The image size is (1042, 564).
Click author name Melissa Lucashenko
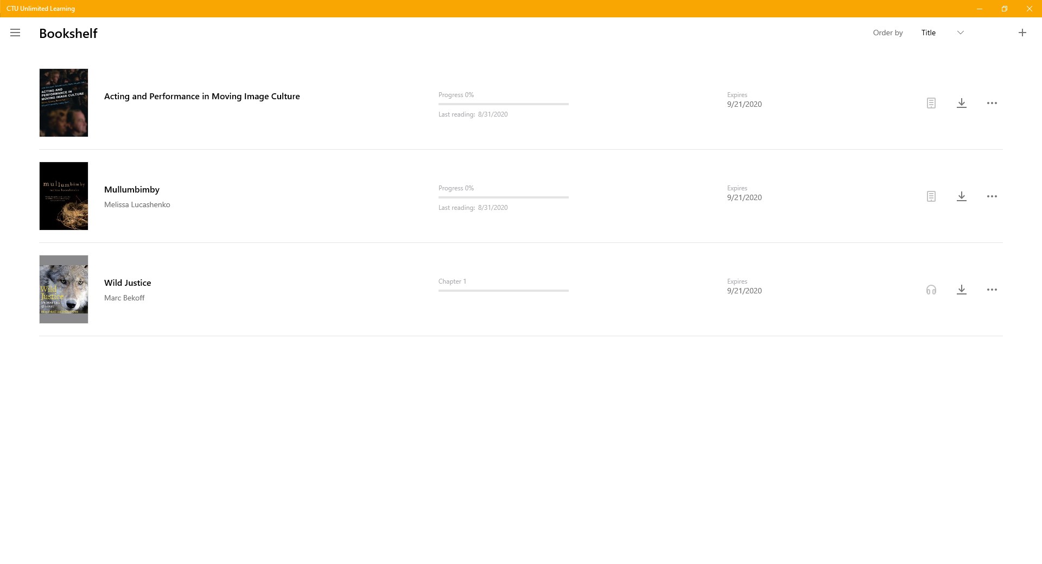[x=137, y=204]
